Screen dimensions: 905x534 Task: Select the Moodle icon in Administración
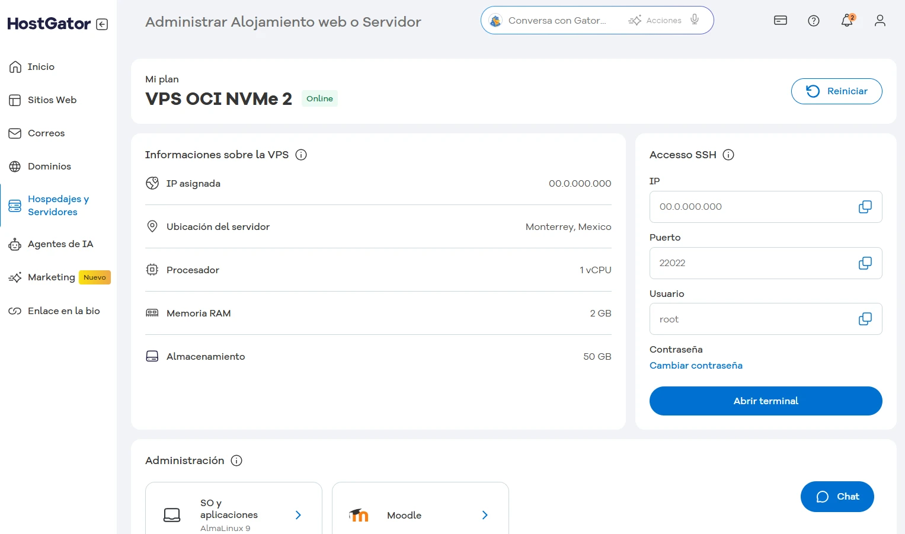359,515
